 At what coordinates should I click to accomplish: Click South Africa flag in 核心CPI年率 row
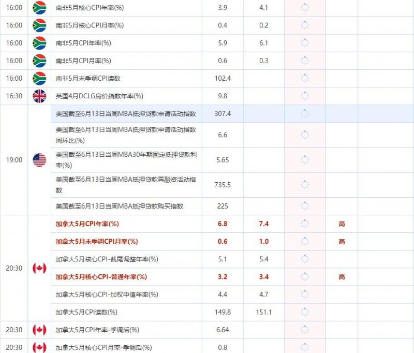(x=39, y=7)
